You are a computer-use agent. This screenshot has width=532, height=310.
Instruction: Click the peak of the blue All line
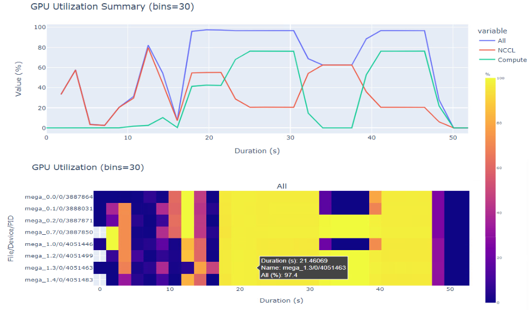click(207, 30)
